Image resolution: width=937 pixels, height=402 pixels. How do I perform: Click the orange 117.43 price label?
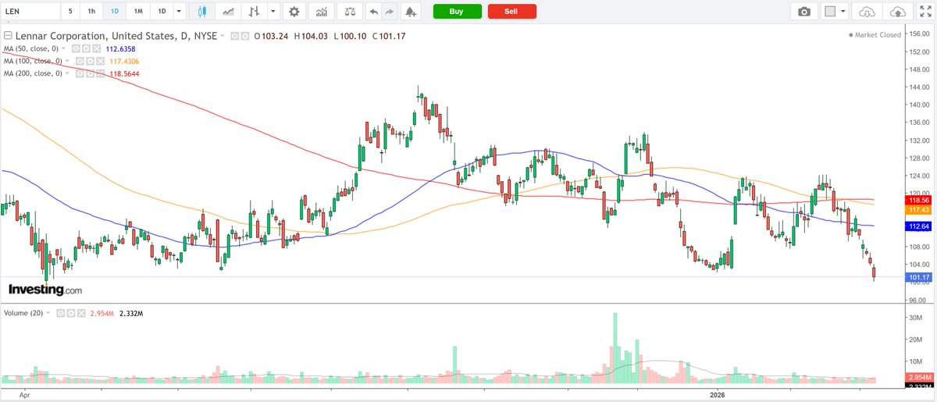pos(917,210)
